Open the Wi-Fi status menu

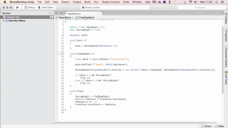(191, 2)
